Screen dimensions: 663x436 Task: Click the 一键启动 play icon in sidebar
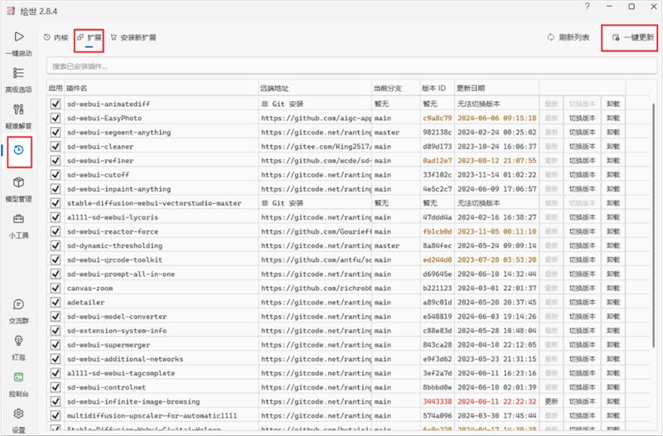tap(18, 36)
